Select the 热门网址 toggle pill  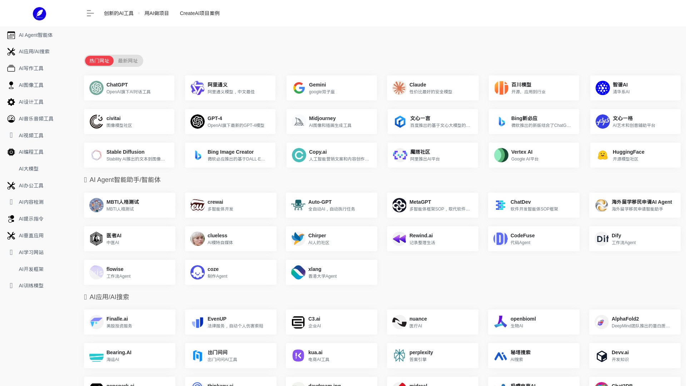pos(99,61)
